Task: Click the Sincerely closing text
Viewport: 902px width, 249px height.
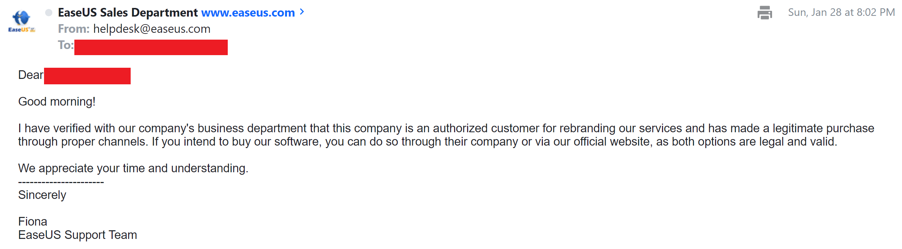Action: pyautogui.click(x=42, y=195)
